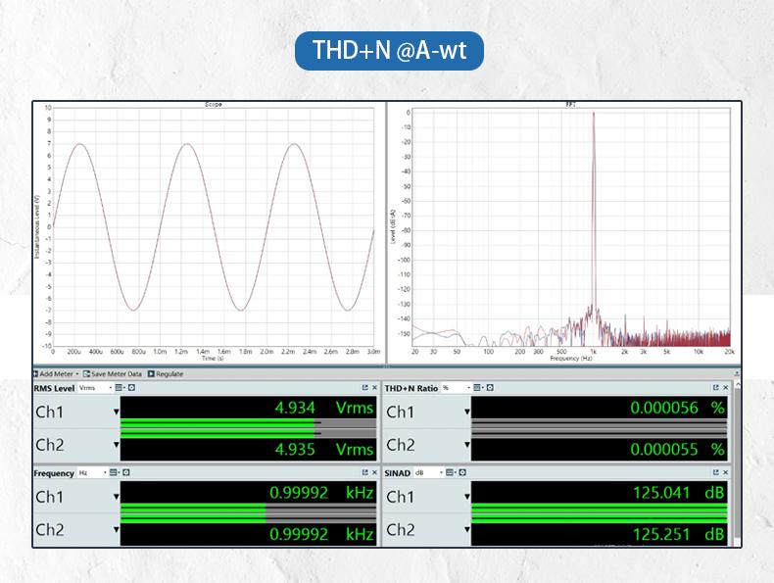774x583 pixels.
Task: Pop out the Frequency meter panel
Action: [x=364, y=472]
